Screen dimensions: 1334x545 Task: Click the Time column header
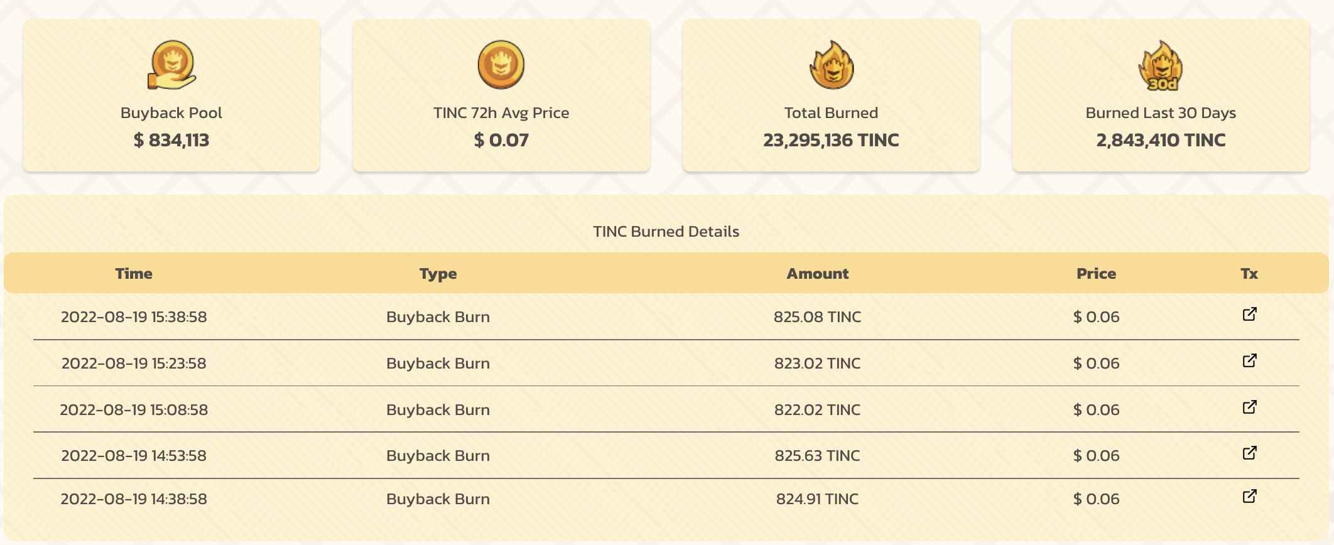coord(135,274)
